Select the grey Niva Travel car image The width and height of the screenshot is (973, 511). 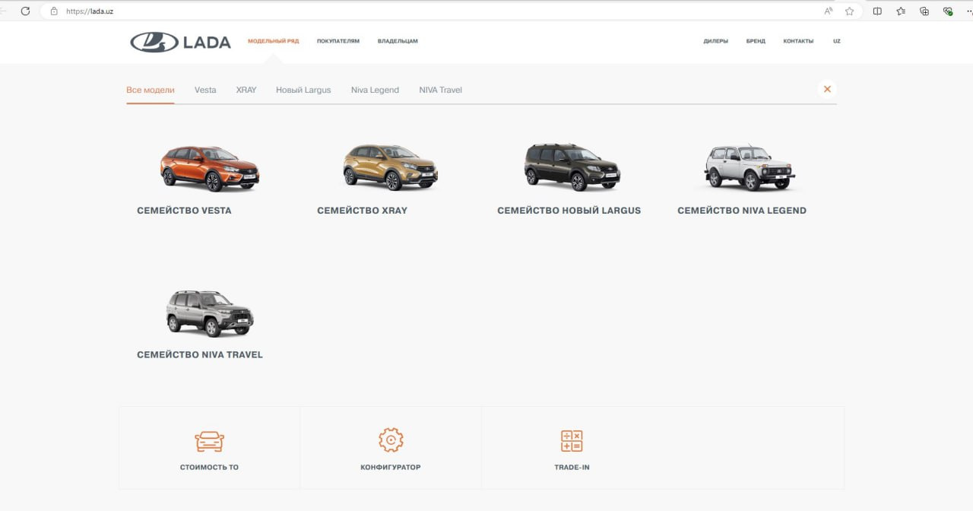tap(210, 313)
